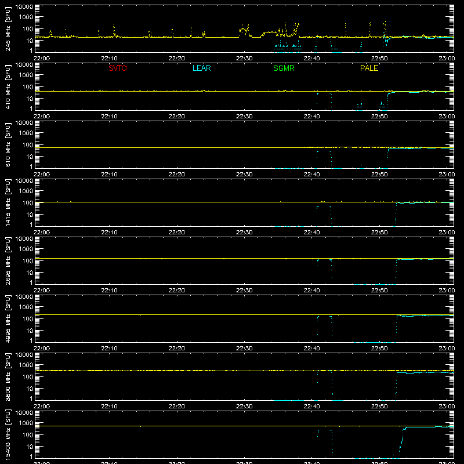464x464 pixels.
Task: Click 22:50 tick label of 245 MHz plot
Action: pos(379,59)
